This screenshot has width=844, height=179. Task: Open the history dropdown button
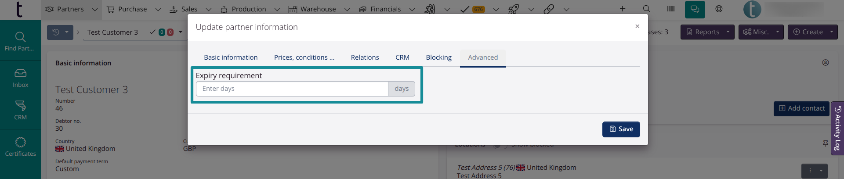tap(60, 32)
